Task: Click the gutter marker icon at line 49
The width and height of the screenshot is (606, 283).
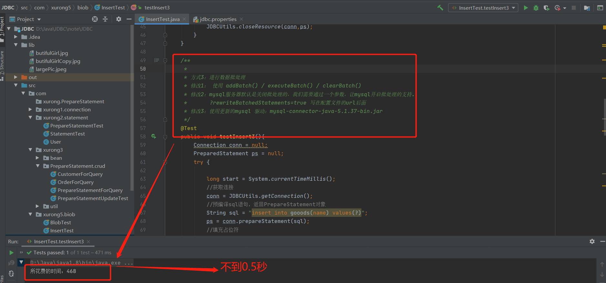Action: tap(157, 60)
